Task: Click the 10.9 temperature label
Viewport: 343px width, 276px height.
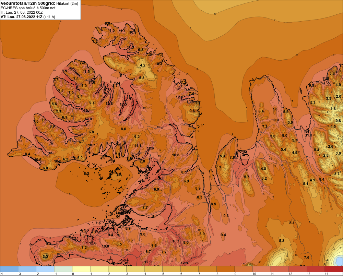Action: [x=133, y=32]
